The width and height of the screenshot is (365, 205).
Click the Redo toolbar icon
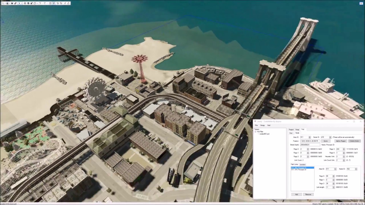point(44,3)
